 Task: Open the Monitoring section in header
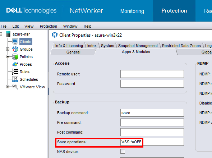tap(132, 11)
